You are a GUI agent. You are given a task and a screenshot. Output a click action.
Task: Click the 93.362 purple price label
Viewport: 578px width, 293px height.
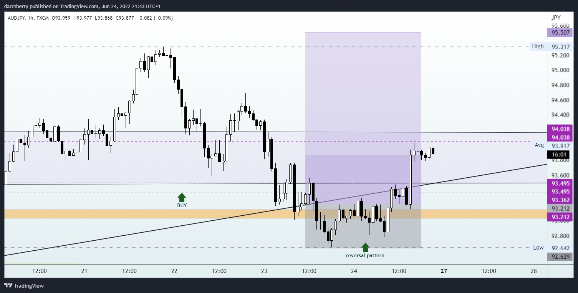click(x=560, y=200)
